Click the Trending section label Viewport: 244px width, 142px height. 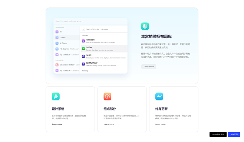85,71
